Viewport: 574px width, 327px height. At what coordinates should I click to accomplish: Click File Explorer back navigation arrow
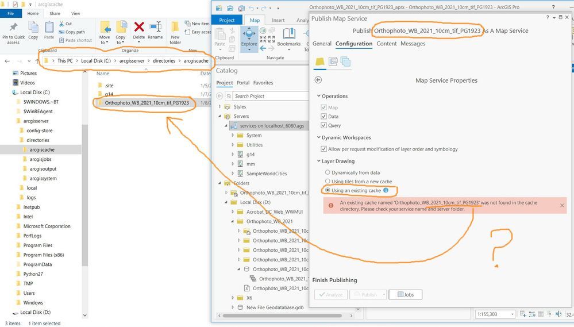click(x=7, y=61)
